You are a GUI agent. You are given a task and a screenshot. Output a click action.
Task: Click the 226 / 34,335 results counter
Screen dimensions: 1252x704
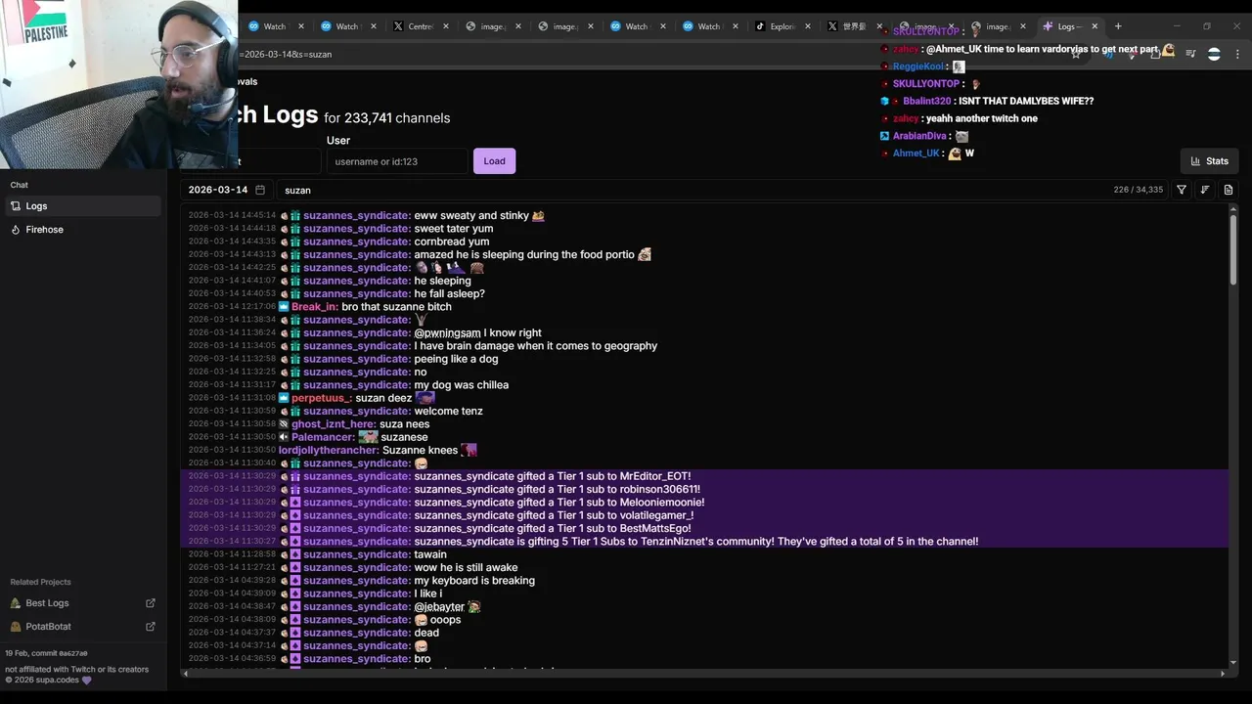click(1138, 190)
